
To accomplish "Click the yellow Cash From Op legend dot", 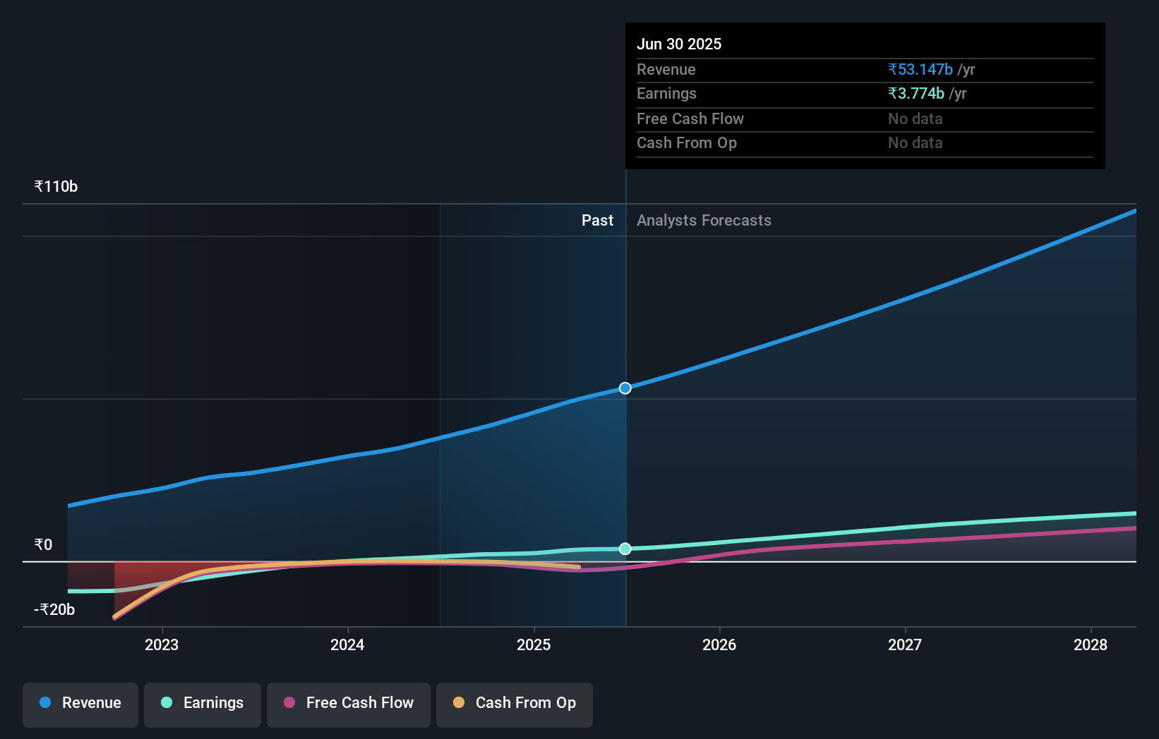I will click(x=460, y=703).
